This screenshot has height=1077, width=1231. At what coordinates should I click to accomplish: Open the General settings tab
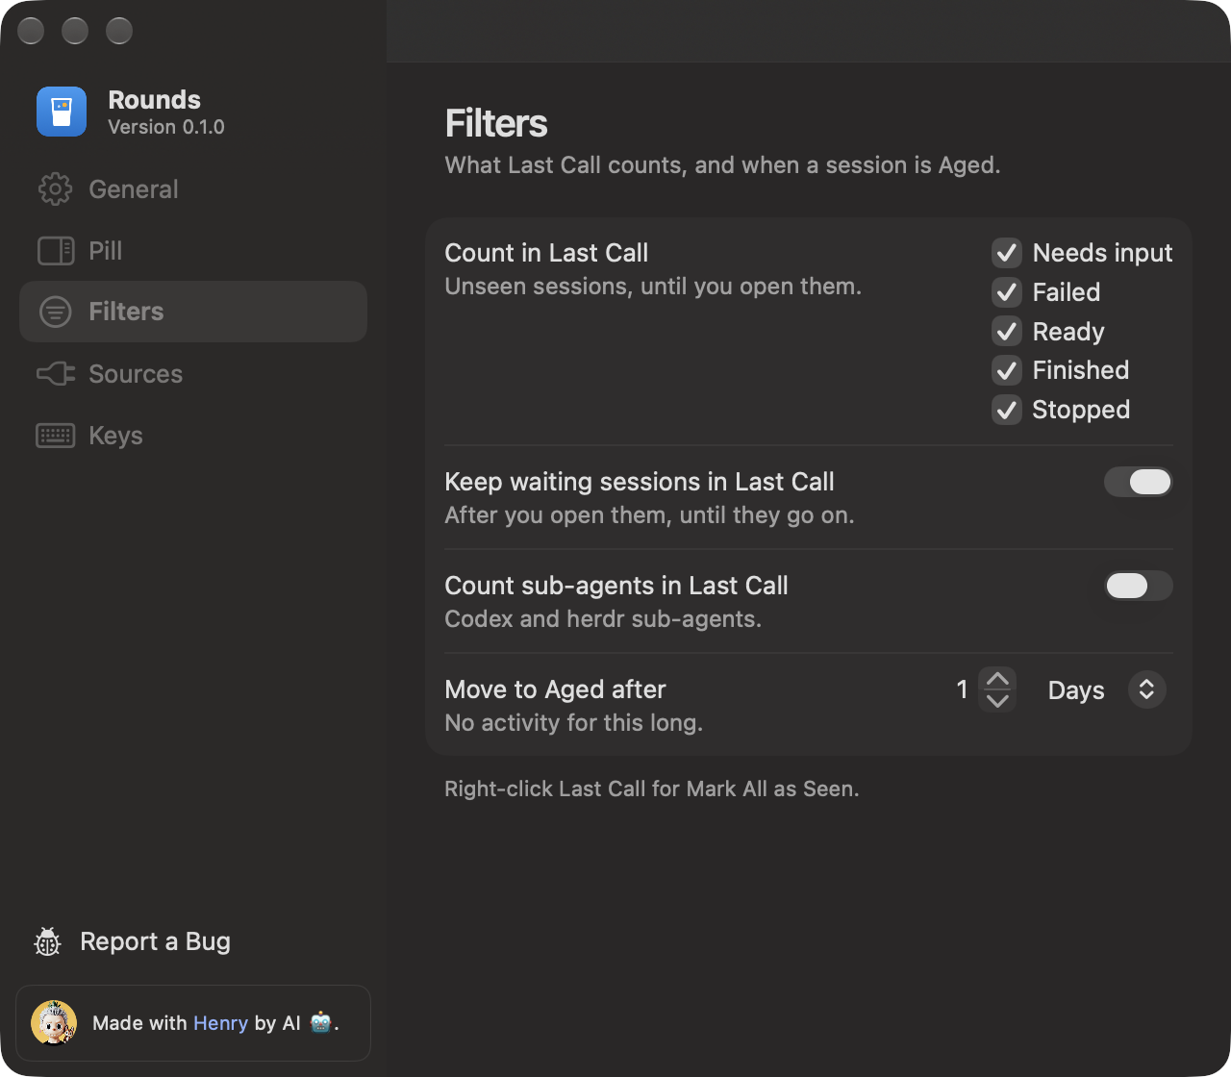click(x=193, y=189)
